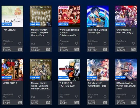
Task: Add METAL SLUG 3 to cart
Action: point(20,102)
